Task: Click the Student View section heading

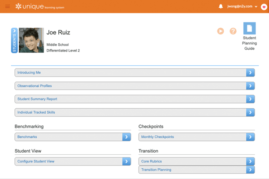Action: tap(28, 151)
